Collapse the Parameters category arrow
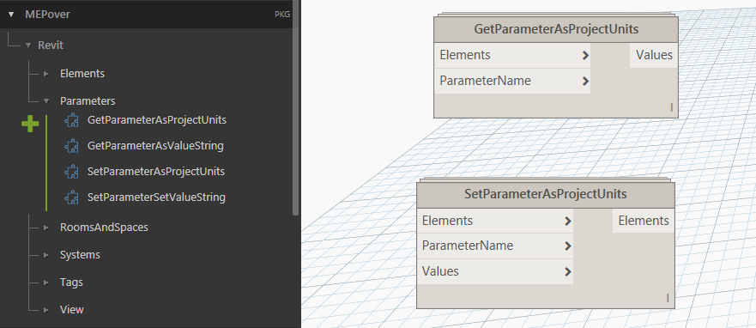The width and height of the screenshot is (756, 328). coord(46,101)
